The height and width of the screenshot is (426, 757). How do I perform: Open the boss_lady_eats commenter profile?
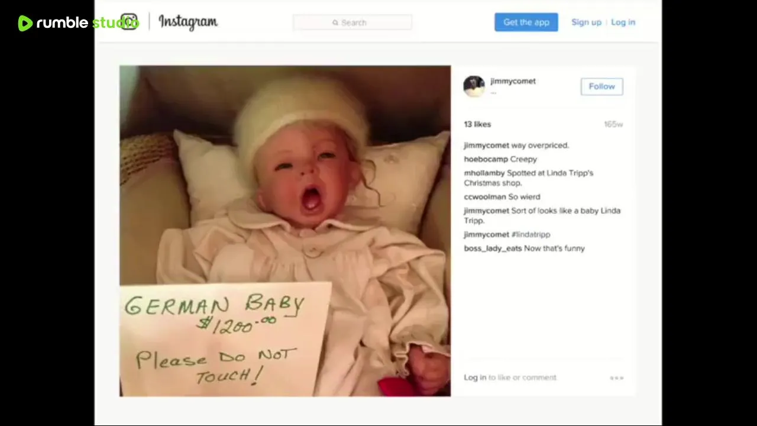point(493,248)
